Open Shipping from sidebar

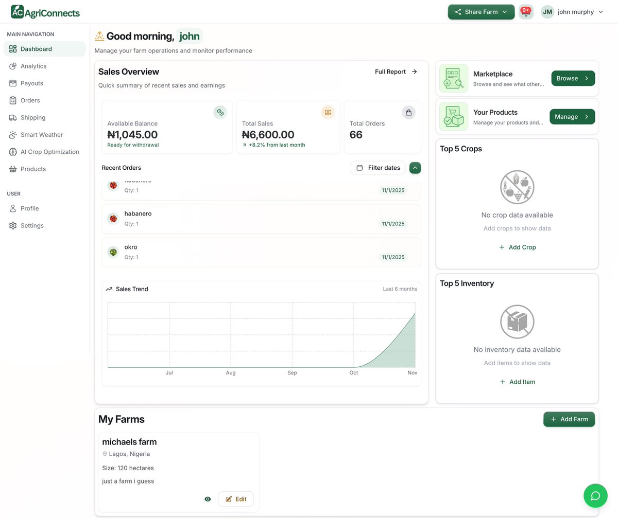pyautogui.click(x=44, y=117)
